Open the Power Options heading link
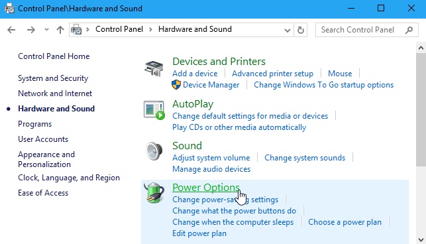The height and width of the screenshot is (244, 426). point(206,188)
